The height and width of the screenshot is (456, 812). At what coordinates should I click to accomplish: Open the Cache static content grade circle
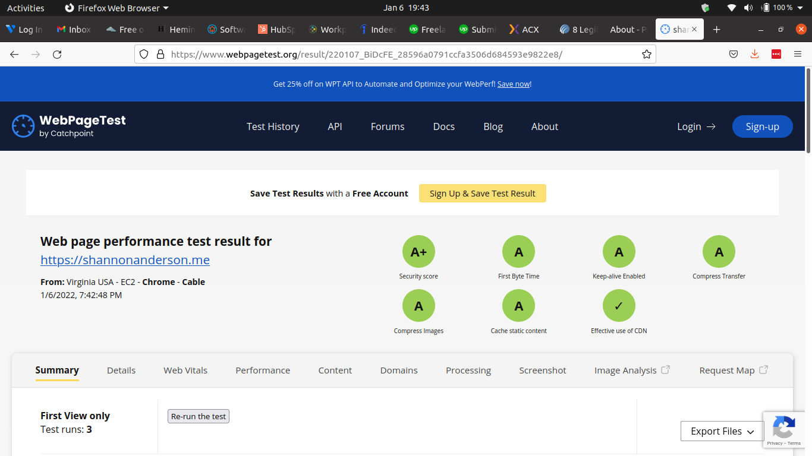519,306
